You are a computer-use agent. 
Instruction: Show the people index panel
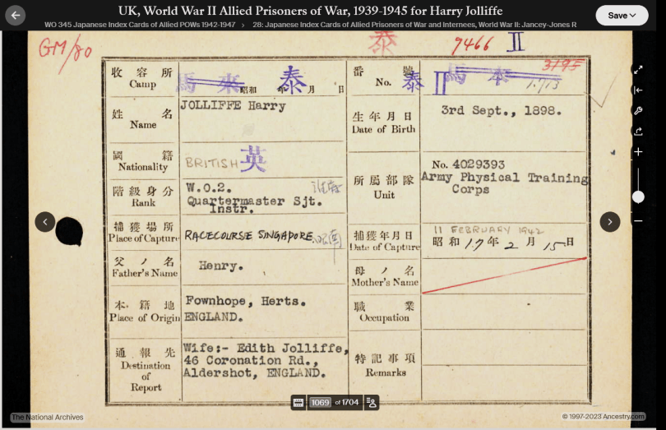[x=372, y=402]
